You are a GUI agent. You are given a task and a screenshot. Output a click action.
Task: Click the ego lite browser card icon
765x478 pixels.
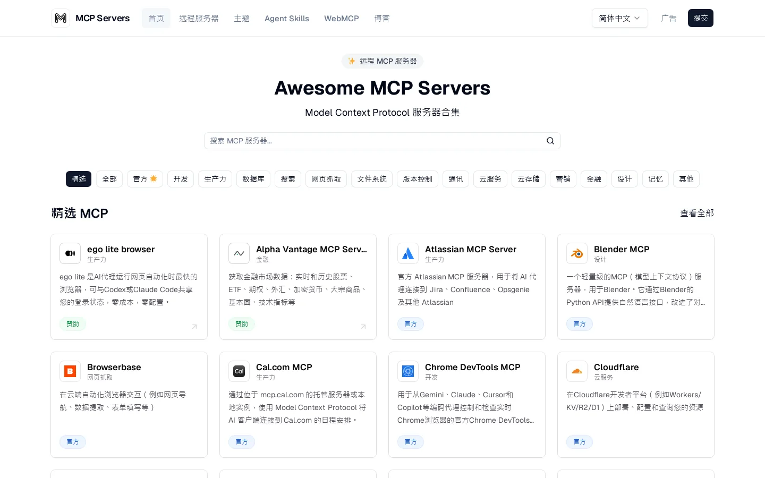pyautogui.click(x=70, y=253)
